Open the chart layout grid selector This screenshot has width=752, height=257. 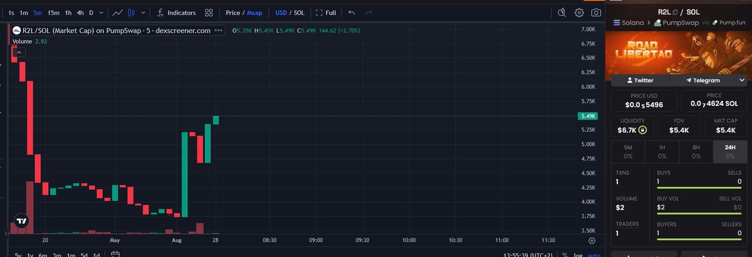pyautogui.click(x=209, y=13)
